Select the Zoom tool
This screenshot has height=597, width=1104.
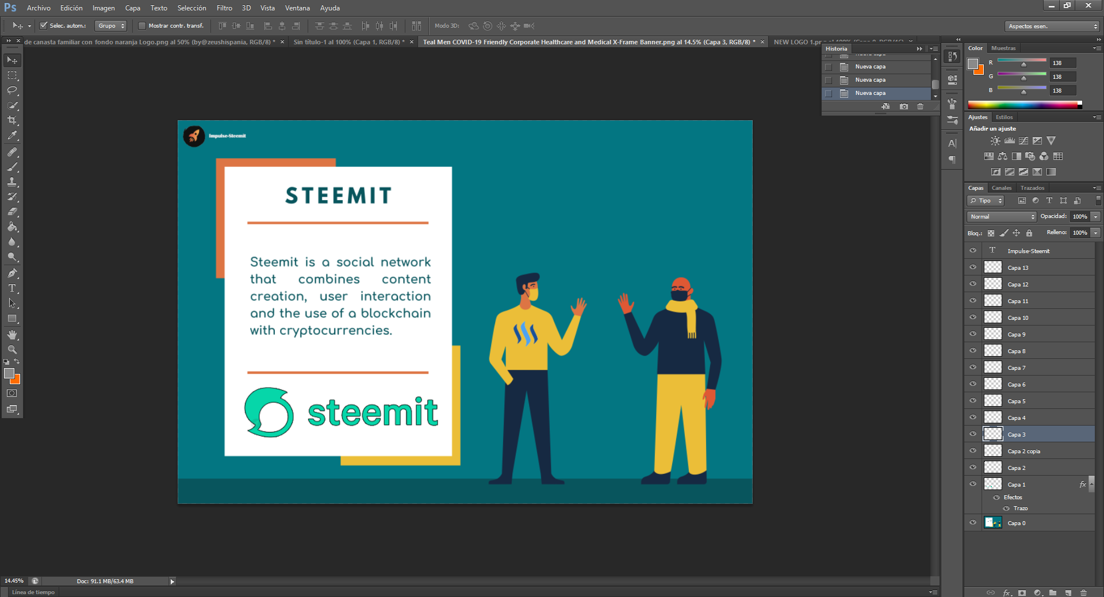click(12, 350)
